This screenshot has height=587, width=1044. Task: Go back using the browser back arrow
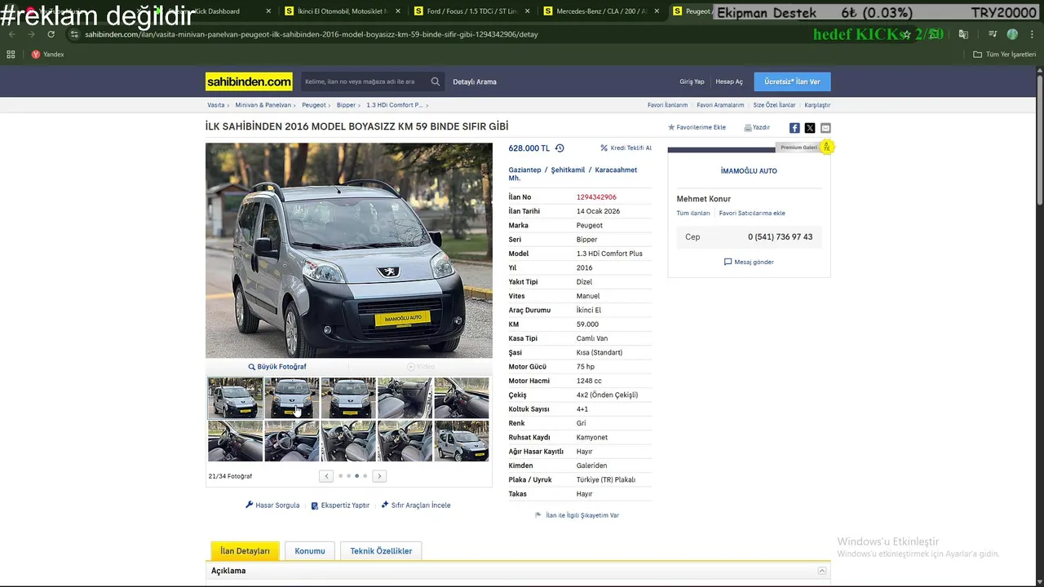tap(11, 34)
